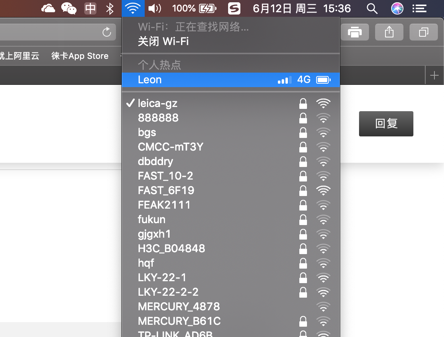Open the Notification Center list icon
The image size is (444, 337).
(420, 8)
